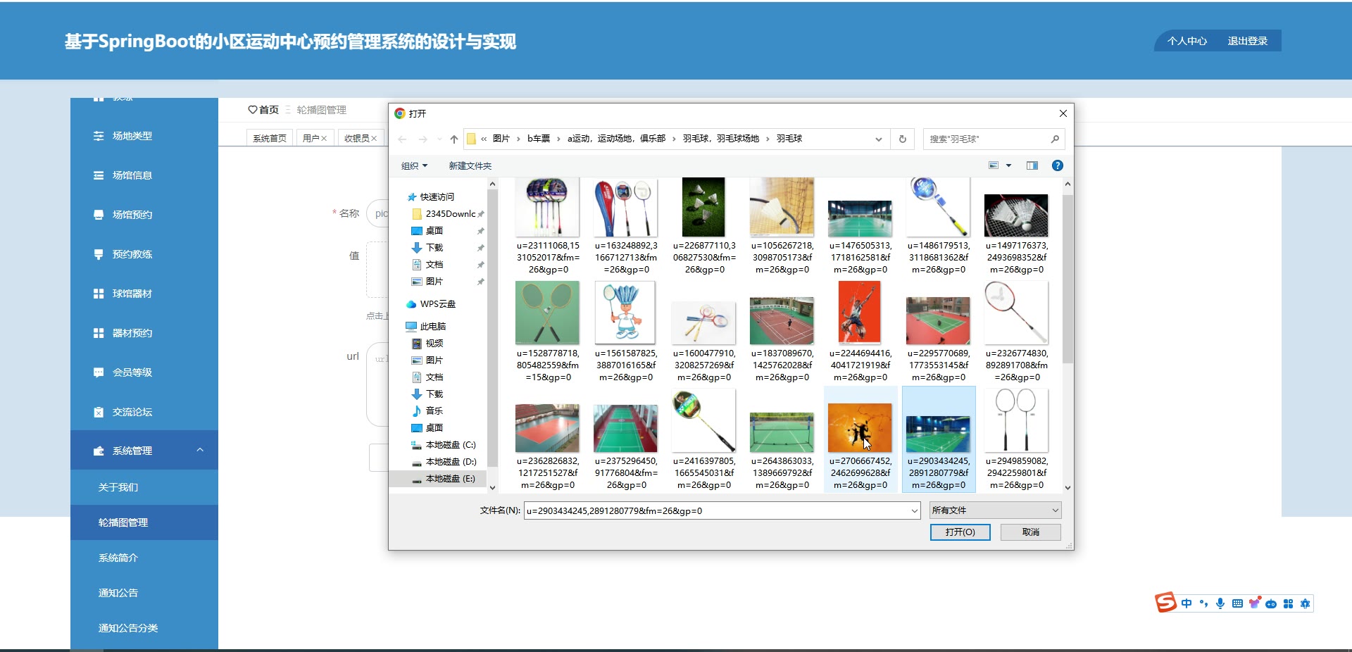Viewport: 1352px width, 652px height.
Task: Click the navigation tree scroll-up arrow
Action: [492, 184]
